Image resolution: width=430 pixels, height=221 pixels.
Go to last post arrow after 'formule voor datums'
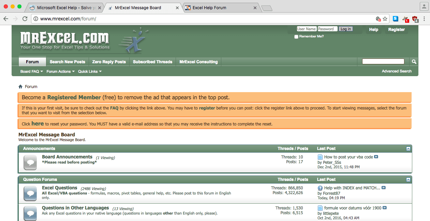[385, 208]
